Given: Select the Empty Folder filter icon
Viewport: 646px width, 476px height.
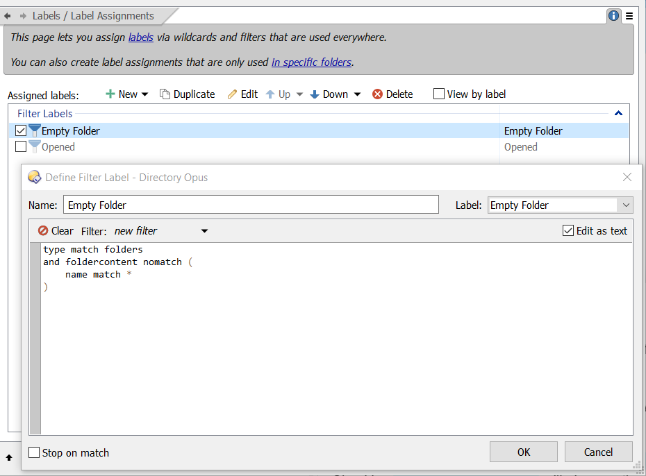Looking at the screenshot, I should coord(35,130).
